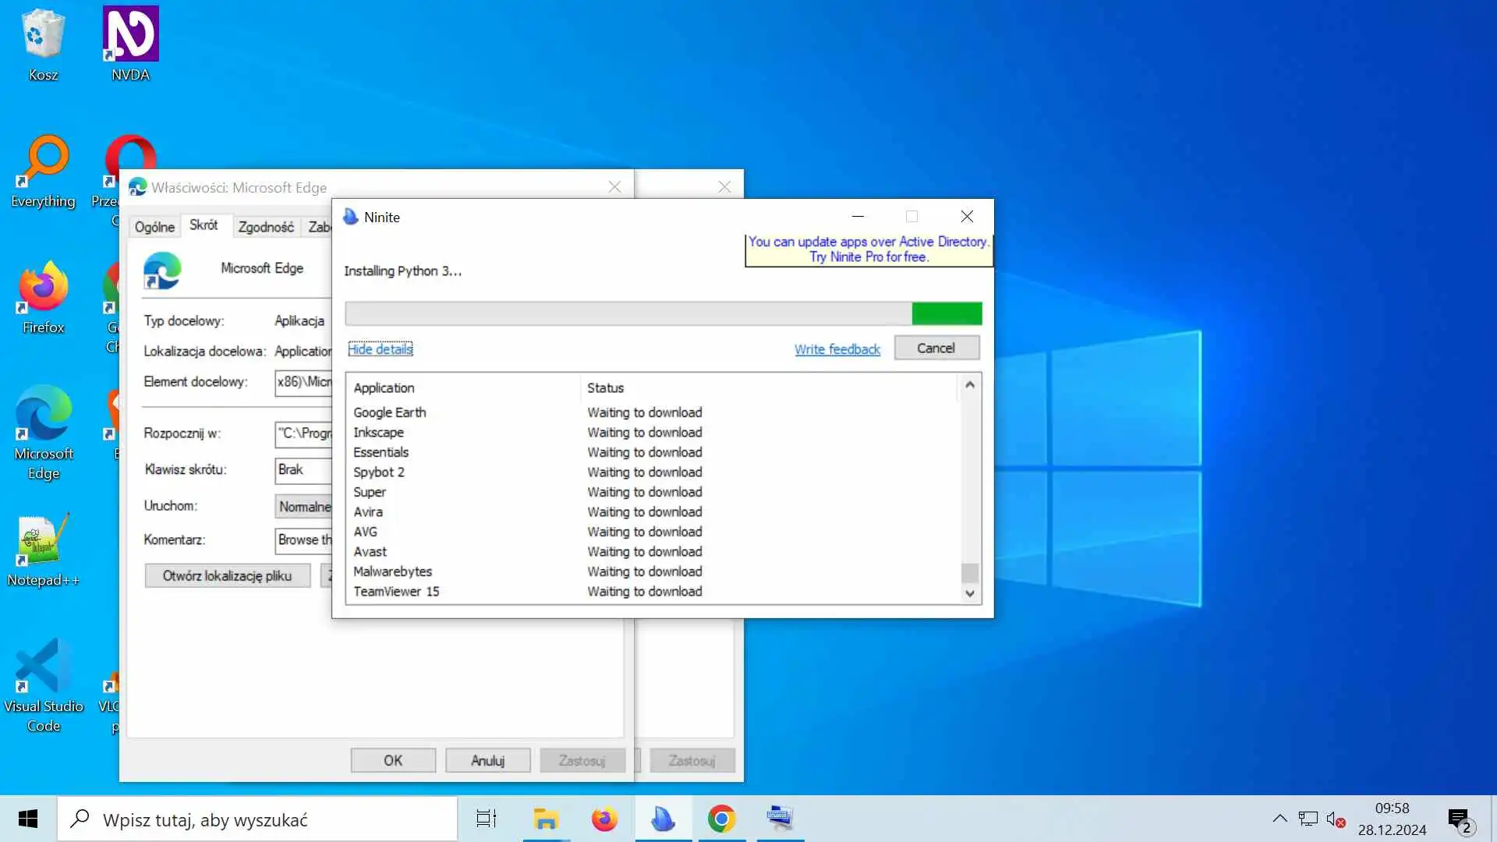Cancel the Ninite installation
The height and width of the screenshot is (842, 1497).
point(936,348)
